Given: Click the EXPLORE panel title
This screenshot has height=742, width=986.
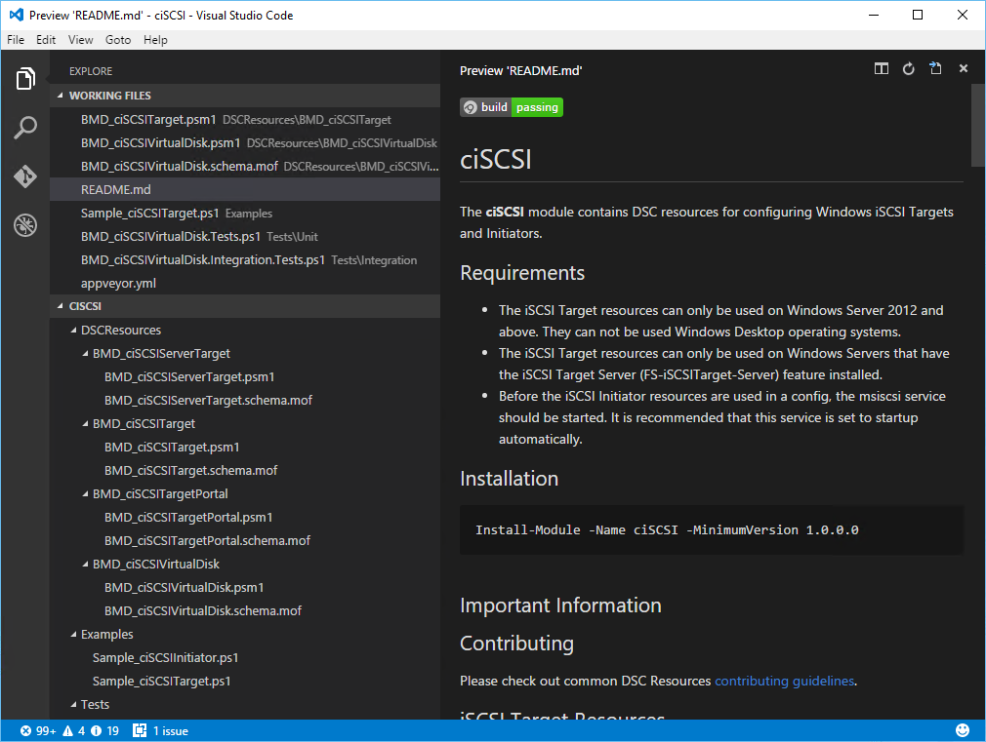Looking at the screenshot, I should pos(91,71).
